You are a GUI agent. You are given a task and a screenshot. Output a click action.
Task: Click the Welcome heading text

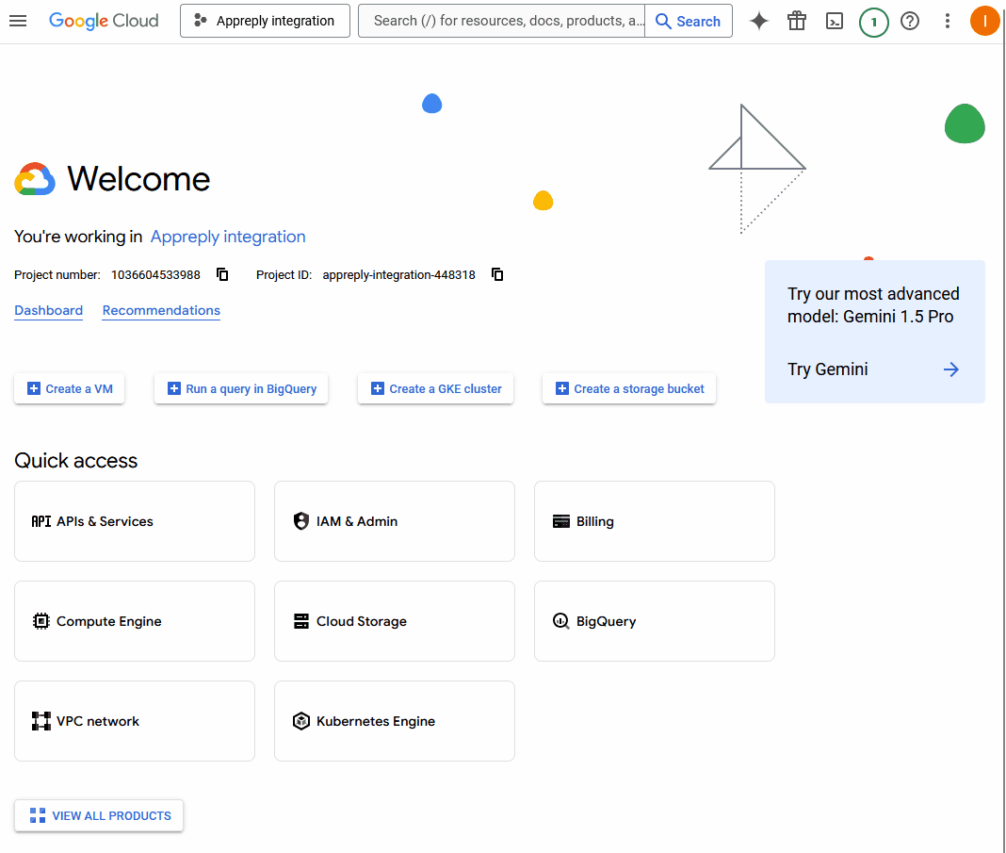tap(138, 179)
